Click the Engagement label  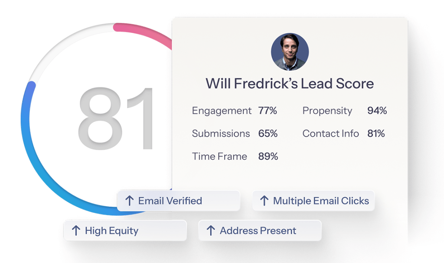pyautogui.click(x=222, y=111)
